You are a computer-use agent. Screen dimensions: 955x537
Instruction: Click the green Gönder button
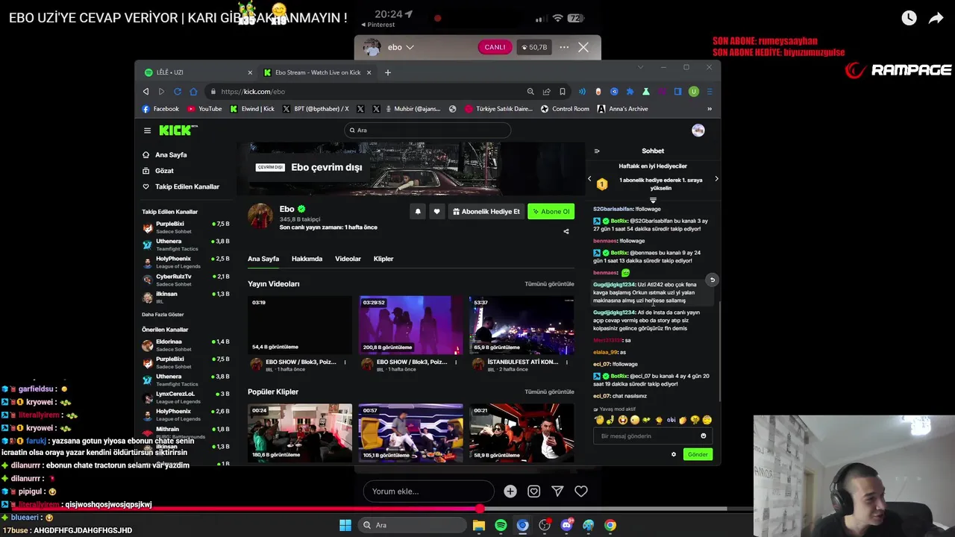[698, 454]
